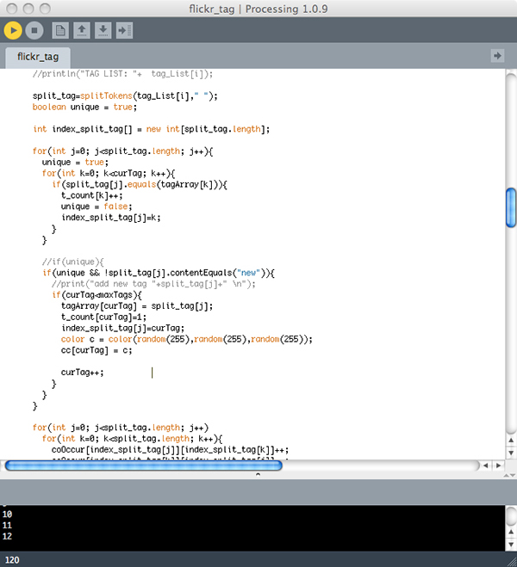Create a new sketch file
Image resolution: width=517 pixels, height=567 pixels.
point(60,30)
